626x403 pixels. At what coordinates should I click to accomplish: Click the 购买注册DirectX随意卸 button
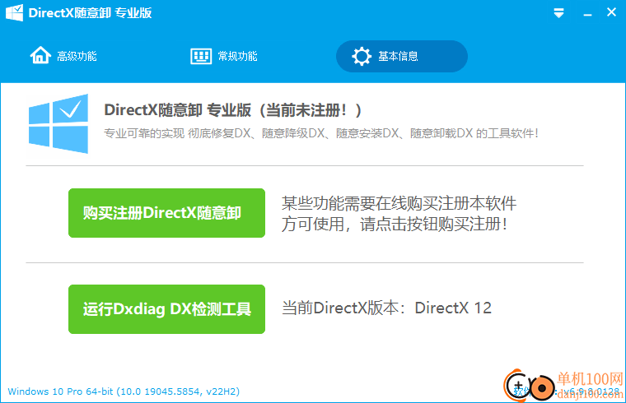pos(166,213)
